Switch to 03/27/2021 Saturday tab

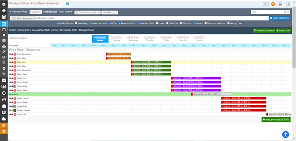click(183, 39)
